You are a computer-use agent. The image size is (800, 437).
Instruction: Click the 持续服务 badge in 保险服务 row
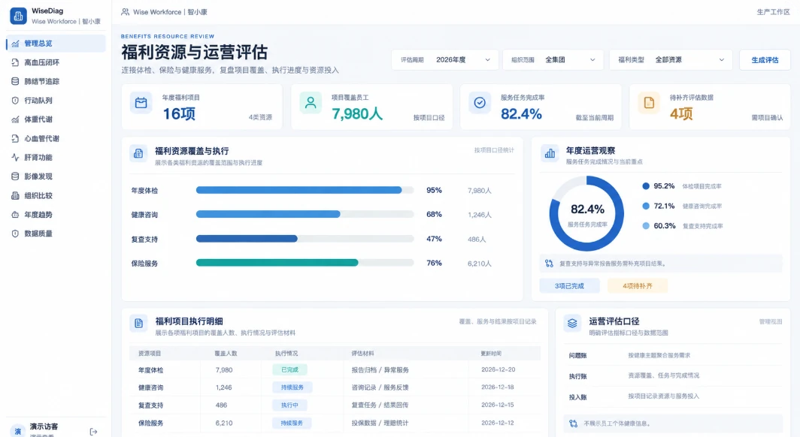tap(292, 423)
